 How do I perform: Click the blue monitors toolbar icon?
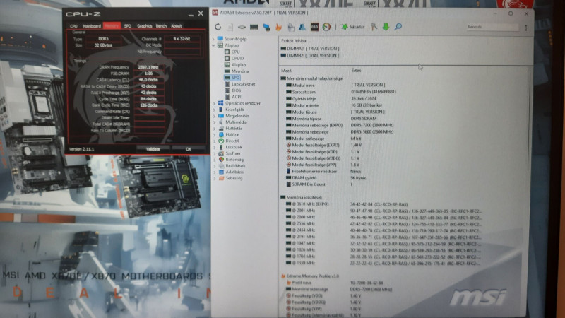click(x=266, y=27)
